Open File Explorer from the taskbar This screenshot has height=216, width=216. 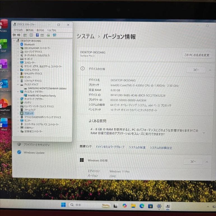[x=133, y=206]
